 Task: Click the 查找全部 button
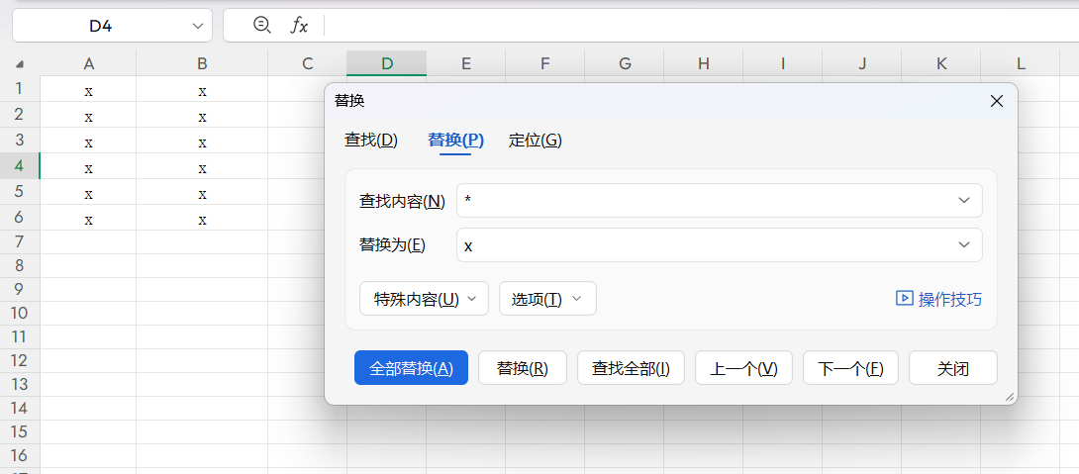coord(631,368)
